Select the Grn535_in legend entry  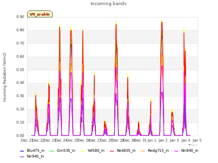coord(63,150)
